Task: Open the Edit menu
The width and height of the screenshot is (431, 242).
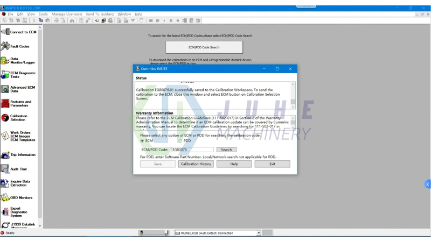Action: coord(20,14)
